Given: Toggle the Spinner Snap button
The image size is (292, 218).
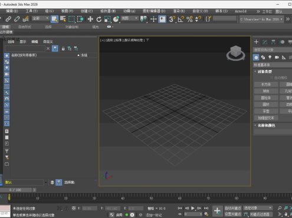Looking at the screenshot, I should point(198,19).
